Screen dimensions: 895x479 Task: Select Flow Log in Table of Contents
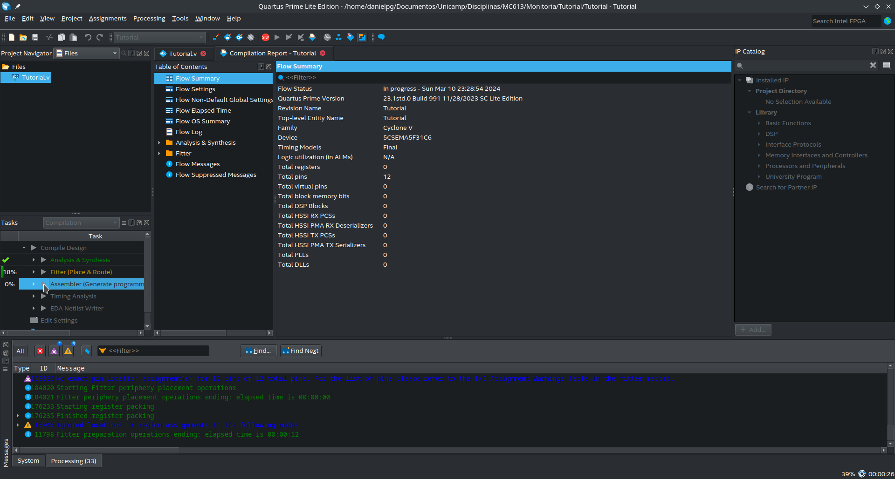189,132
